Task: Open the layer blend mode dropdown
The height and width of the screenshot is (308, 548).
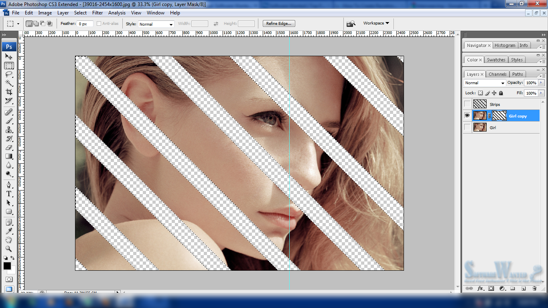Action: pos(485,83)
